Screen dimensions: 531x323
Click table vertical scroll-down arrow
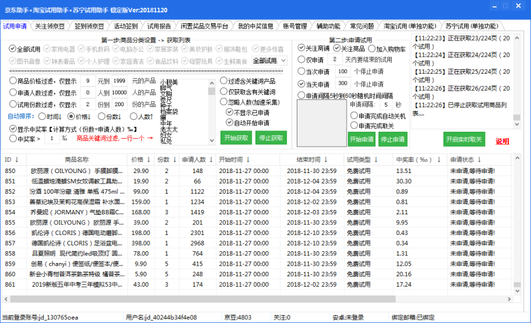click(x=517, y=291)
